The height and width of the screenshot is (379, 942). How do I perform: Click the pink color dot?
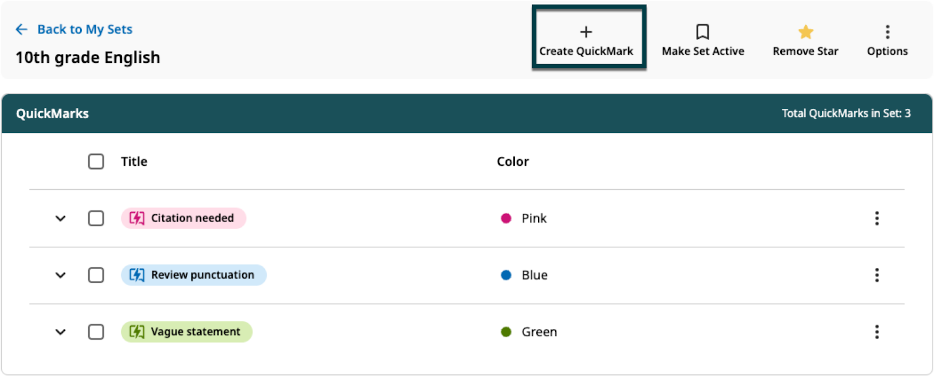(x=506, y=219)
